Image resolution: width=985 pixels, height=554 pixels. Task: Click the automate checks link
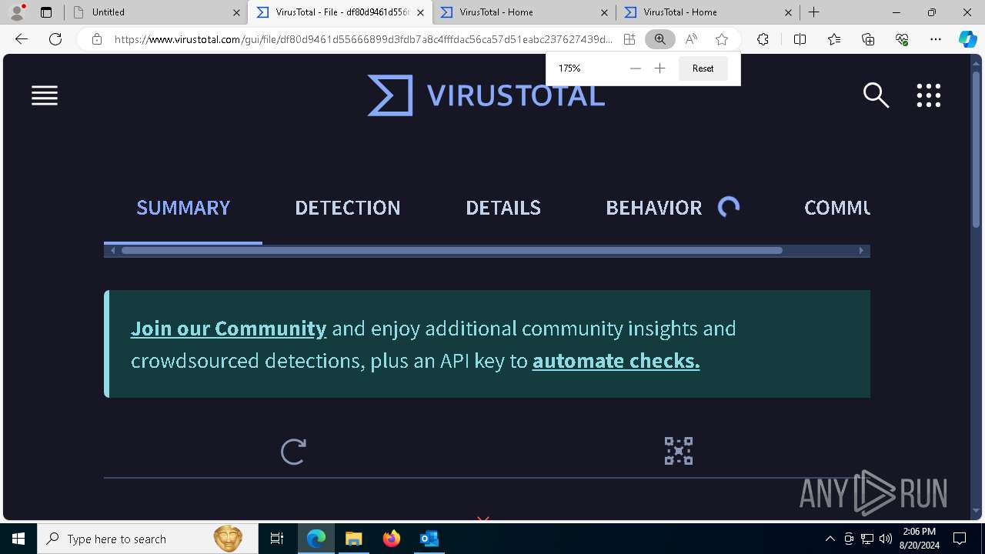coord(616,361)
